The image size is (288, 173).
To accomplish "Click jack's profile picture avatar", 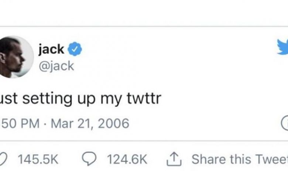I will pyautogui.click(x=16, y=57).
